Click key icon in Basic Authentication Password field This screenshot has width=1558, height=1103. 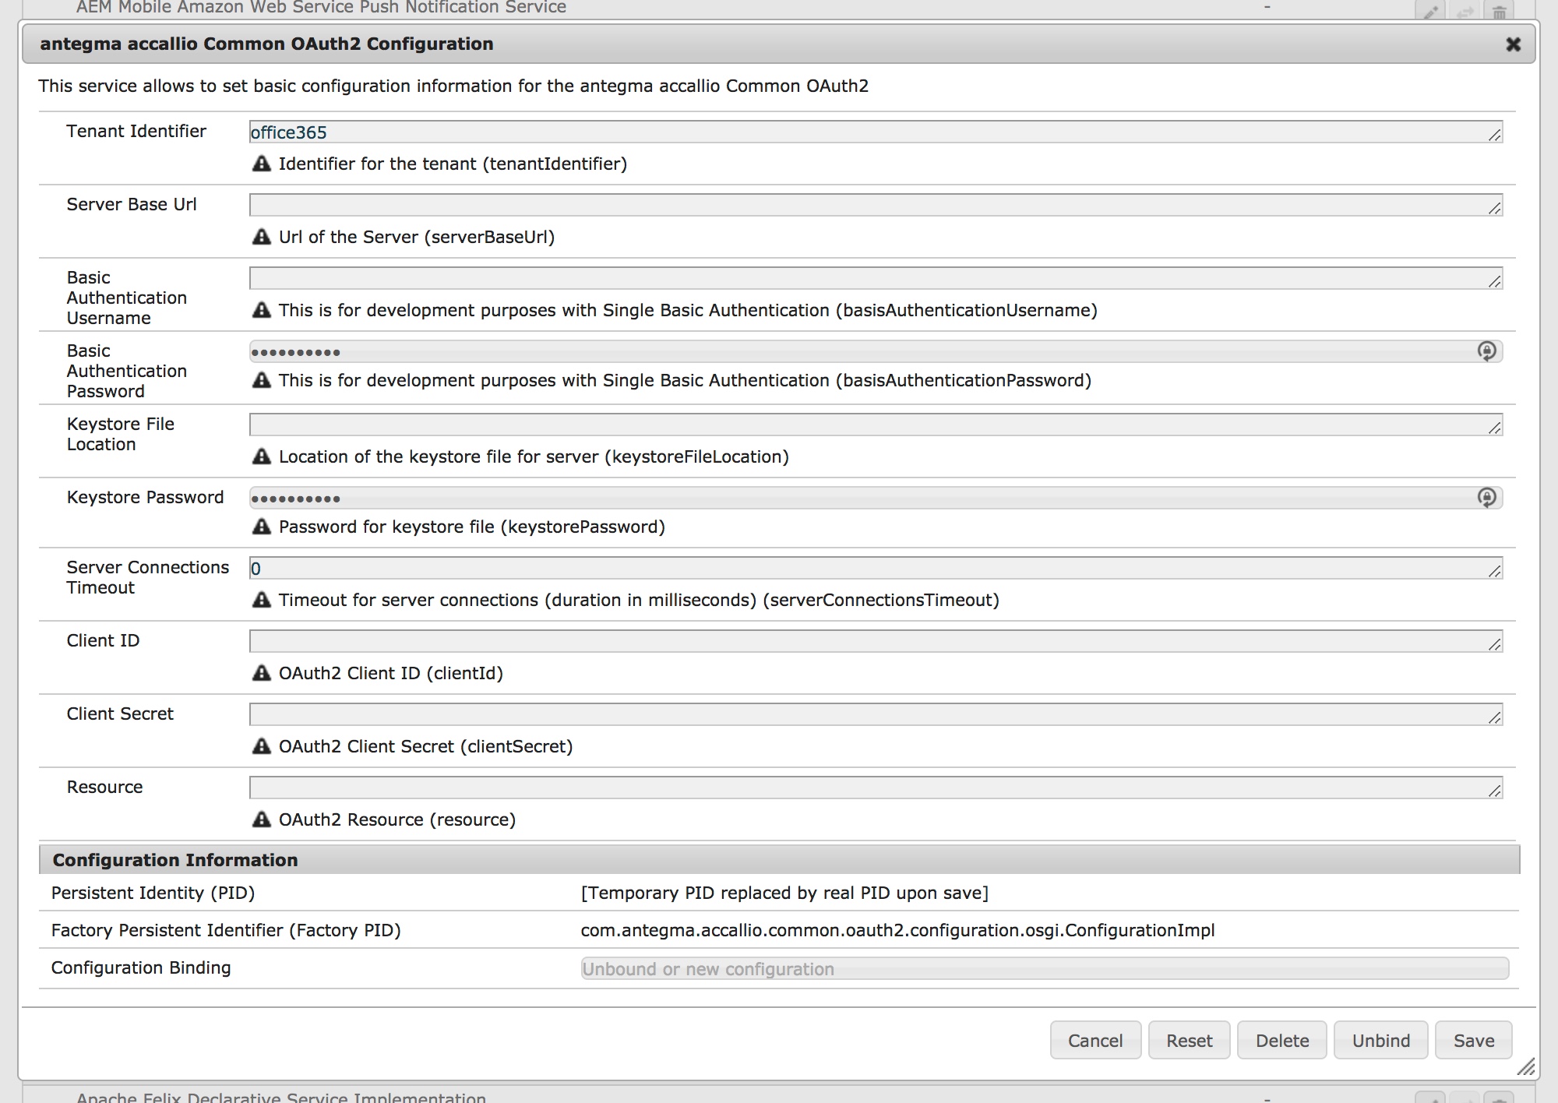coord(1486,351)
